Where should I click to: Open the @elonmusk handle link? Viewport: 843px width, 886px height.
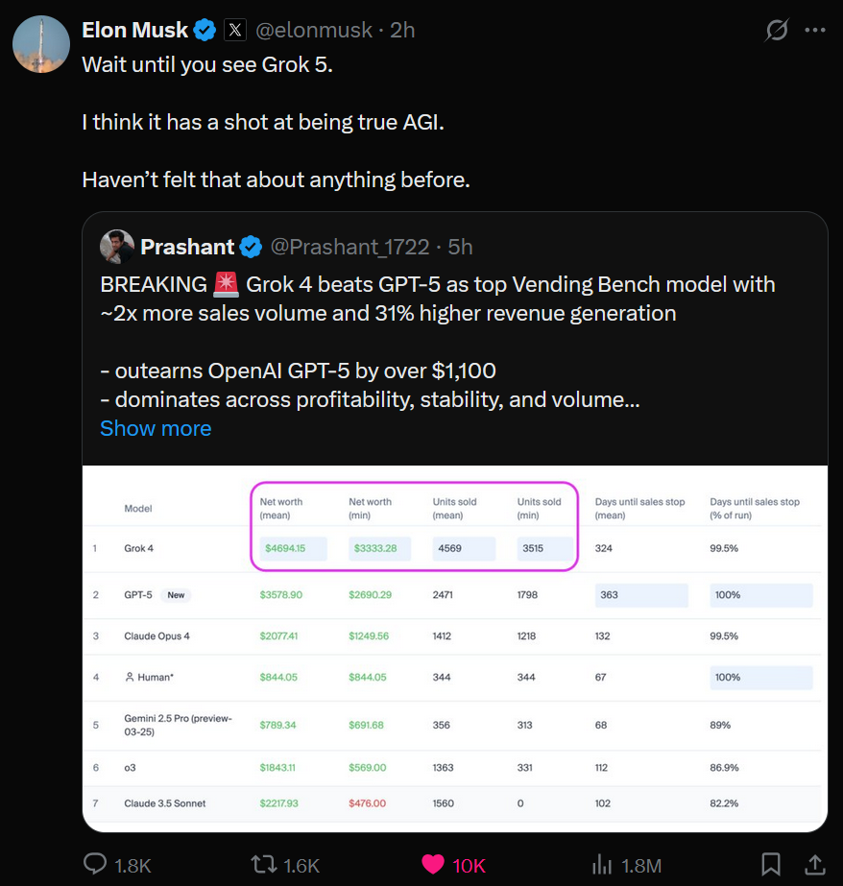[x=313, y=31]
